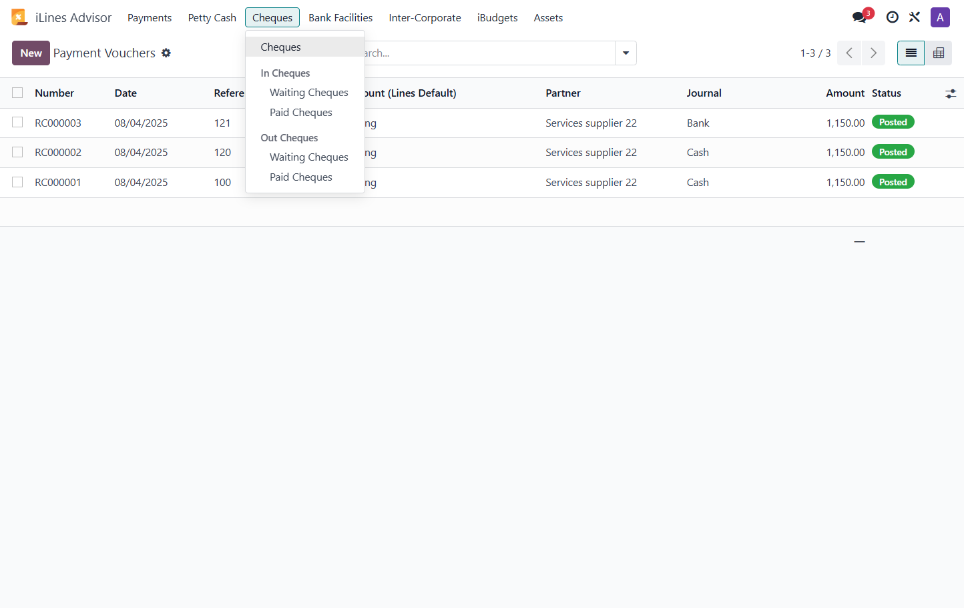
Task: Select Cheques entry in dropdown
Action: (x=305, y=47)
